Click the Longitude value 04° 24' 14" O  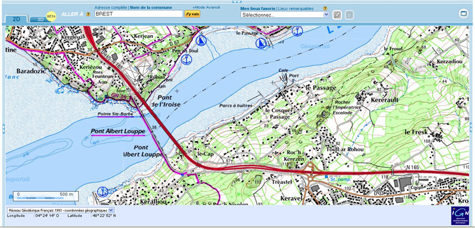click(x=47, y=216)
